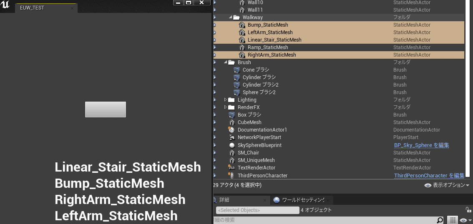Viewport: 473px width, 224px height.
Task: Click the property matrix grid icon
Action: pyautogui.click(x=453, y=220)
